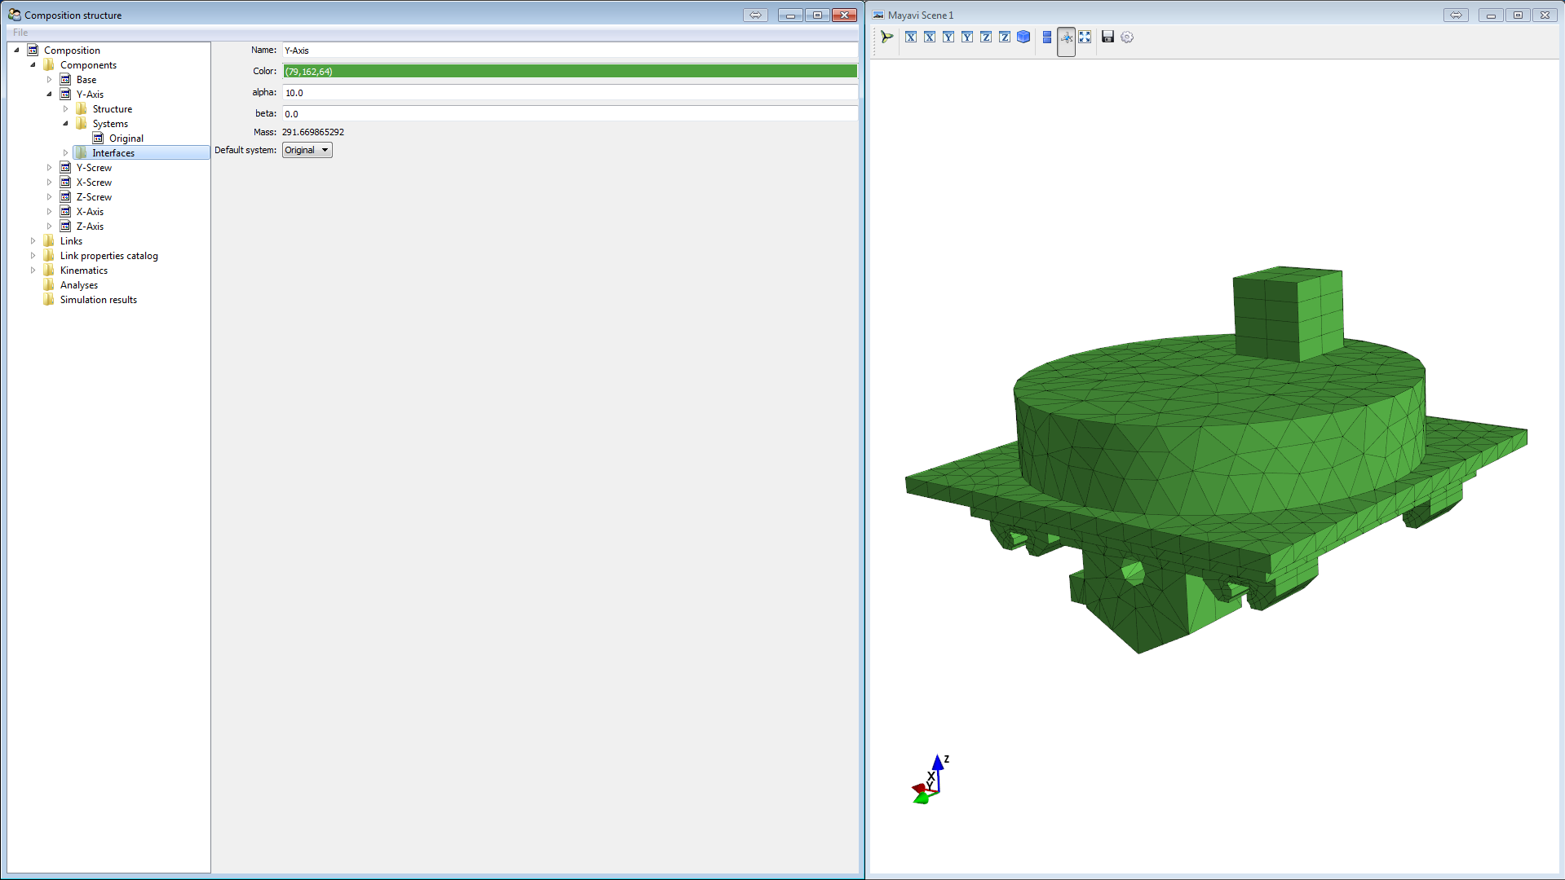Toggle the orientation axes indicator

(1066, 37)
